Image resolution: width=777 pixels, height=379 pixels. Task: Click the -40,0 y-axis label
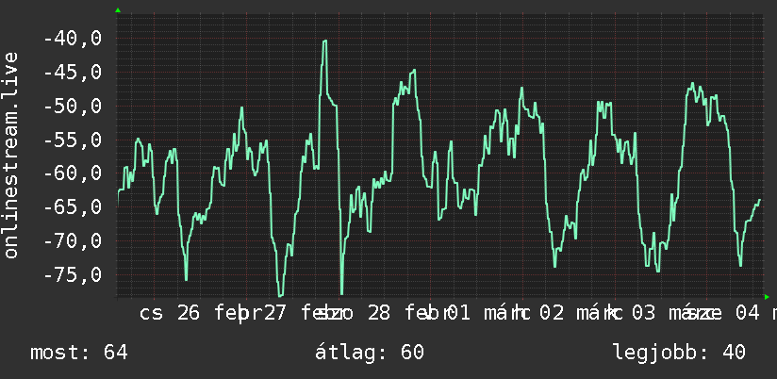pos(73,38)
